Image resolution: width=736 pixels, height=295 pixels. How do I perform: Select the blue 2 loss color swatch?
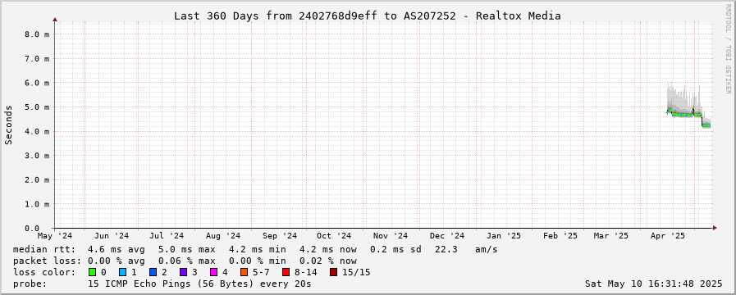(x=153, y=272)
